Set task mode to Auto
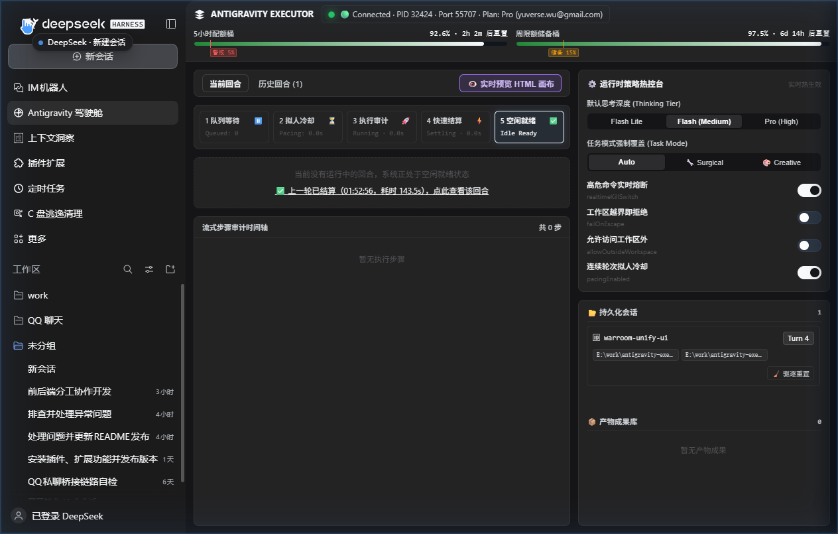The height and width of the screenshot is (534, 838). click(x=627, y=162)
